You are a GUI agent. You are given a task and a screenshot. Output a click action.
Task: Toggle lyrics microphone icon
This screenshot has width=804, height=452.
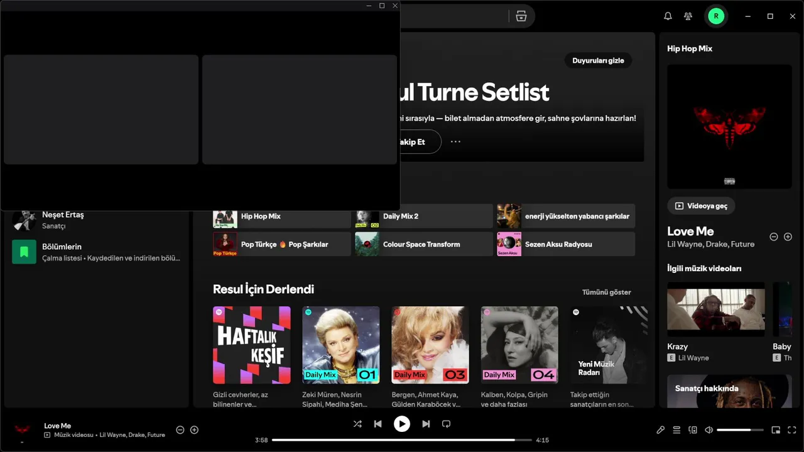click(660, 430)
